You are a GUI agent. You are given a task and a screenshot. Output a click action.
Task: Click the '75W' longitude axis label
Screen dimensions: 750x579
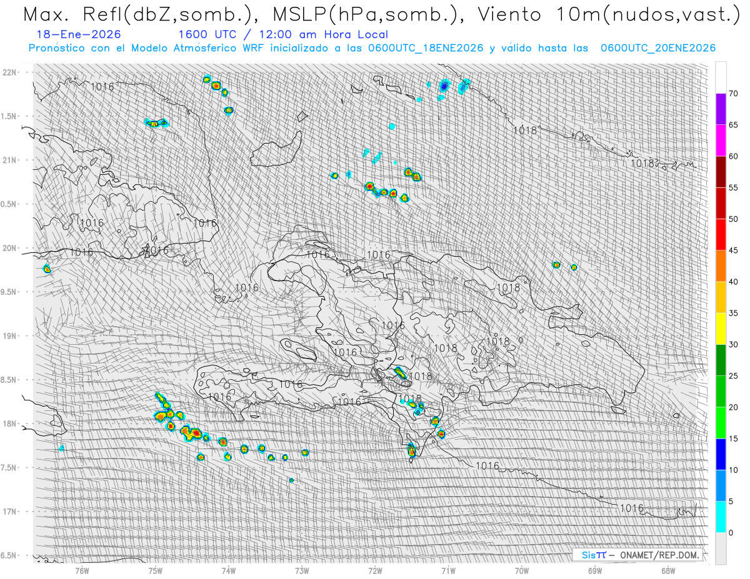[155, 570]
